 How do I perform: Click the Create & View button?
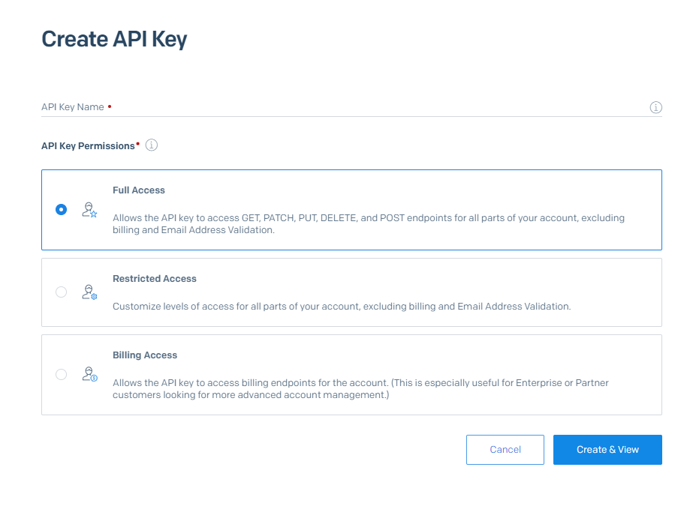(x=607, y=450)
